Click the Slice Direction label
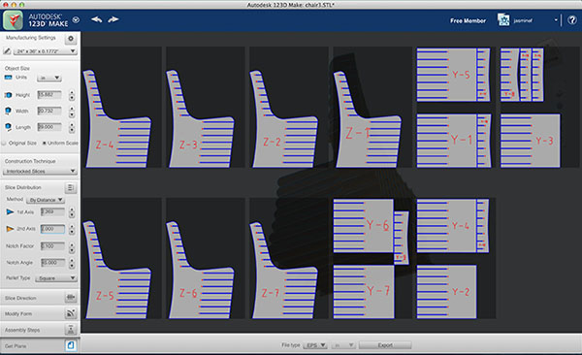582x355 pixels. click(20, 298)
